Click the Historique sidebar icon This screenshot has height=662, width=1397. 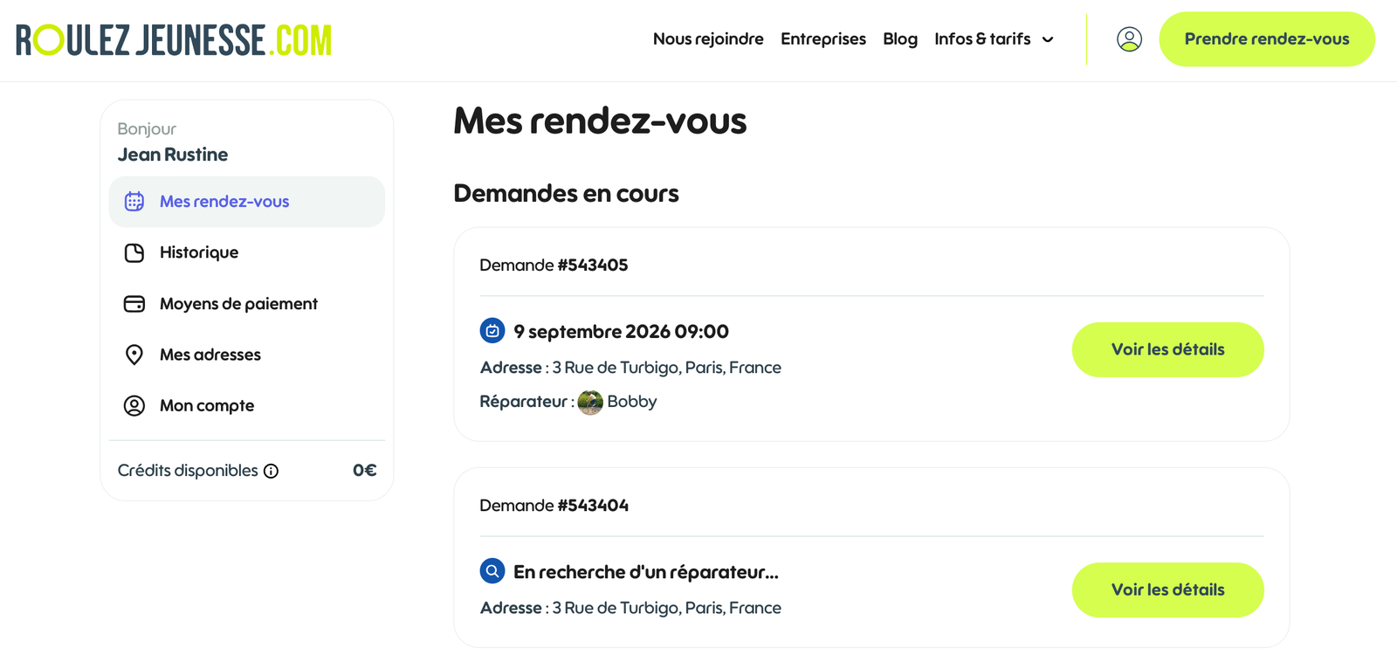coord(134,253)
